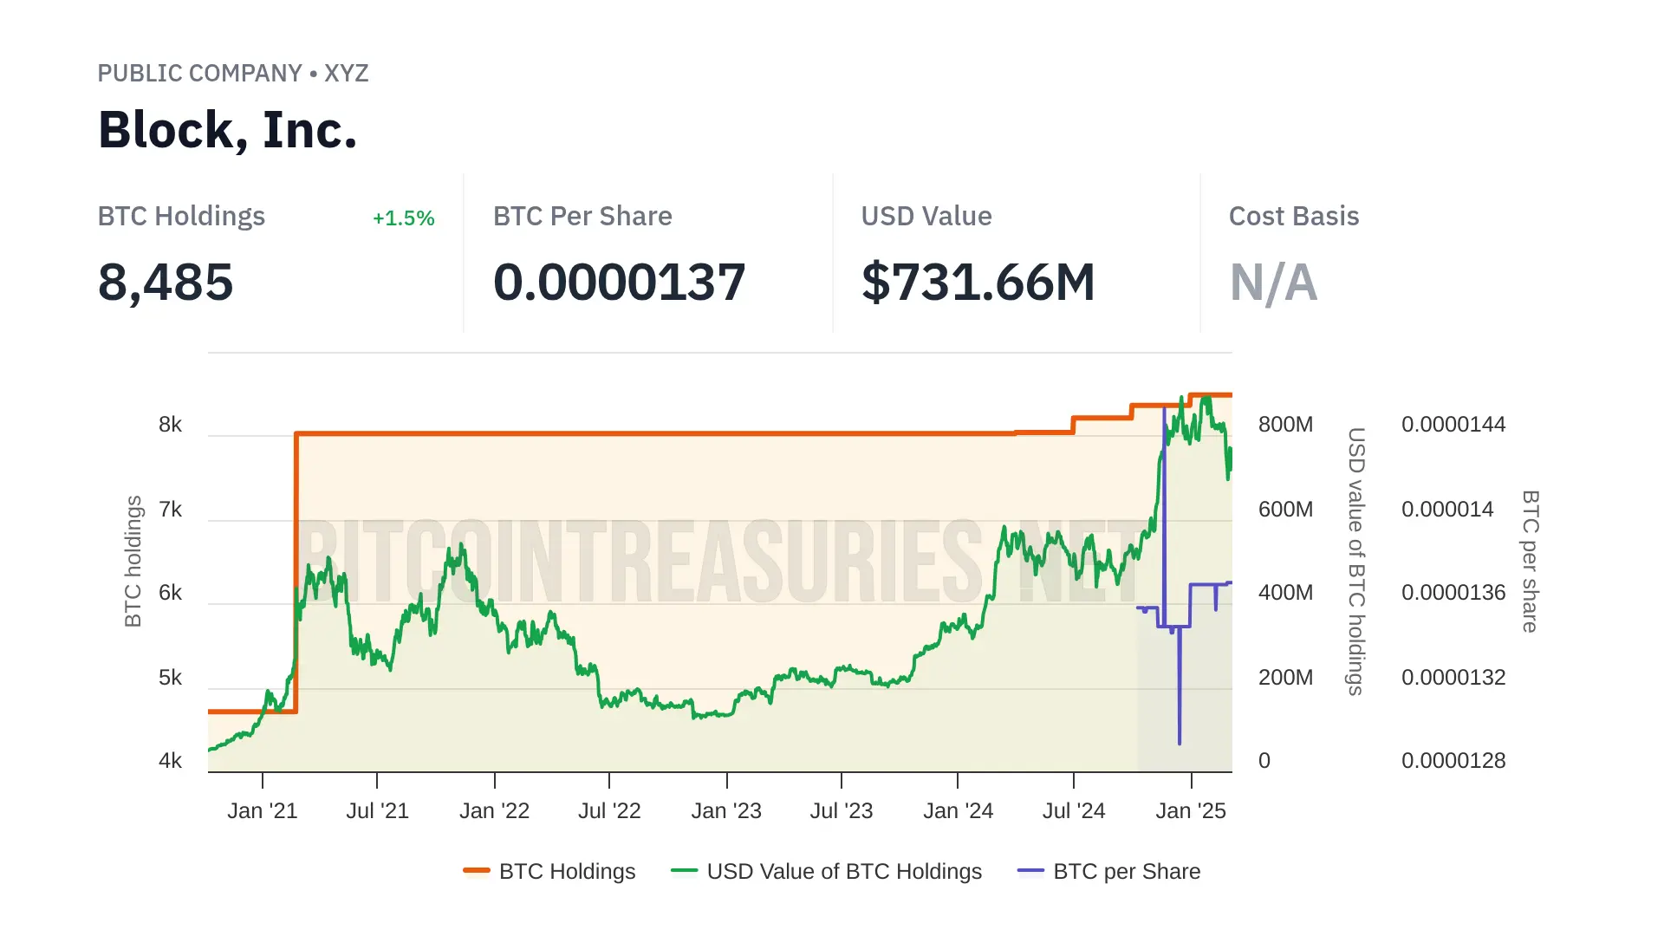Click the Jan '21 x-axis tick label

pyautogui.click(x=262, y=810)
